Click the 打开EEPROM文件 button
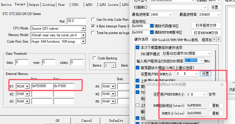 tap(206, 33)
